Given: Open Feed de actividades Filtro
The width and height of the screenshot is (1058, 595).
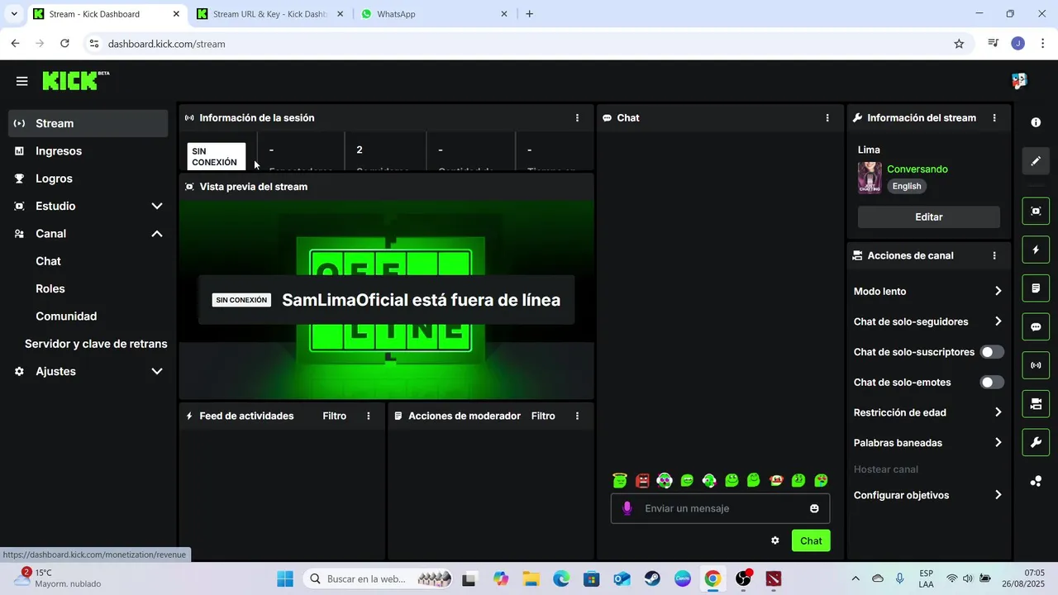Looking at the screenshot, I should (335, 416).
